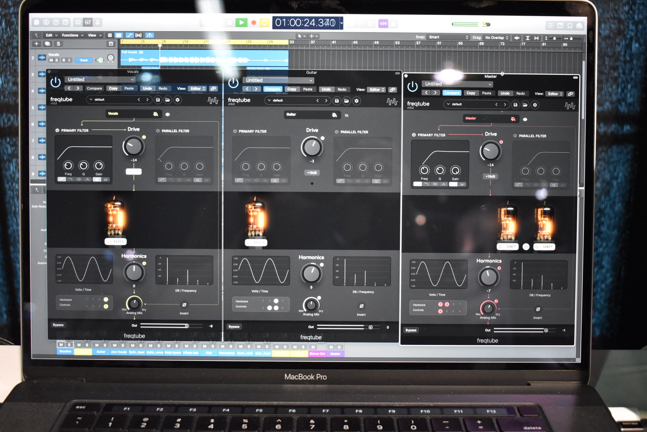Toggle the yellow Cycle button

(x=264, y=23)
